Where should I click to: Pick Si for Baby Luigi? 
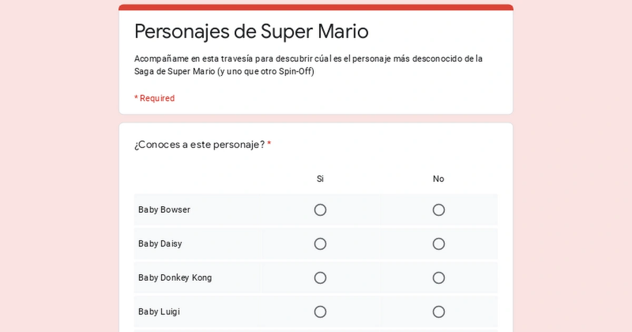click(x=320, y=312)
